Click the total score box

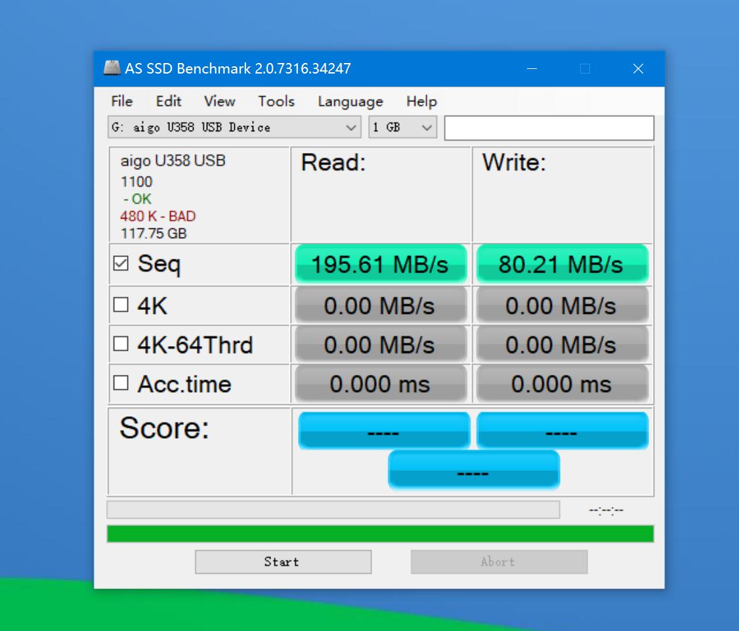pyautogui.click(x=474, y=469)
